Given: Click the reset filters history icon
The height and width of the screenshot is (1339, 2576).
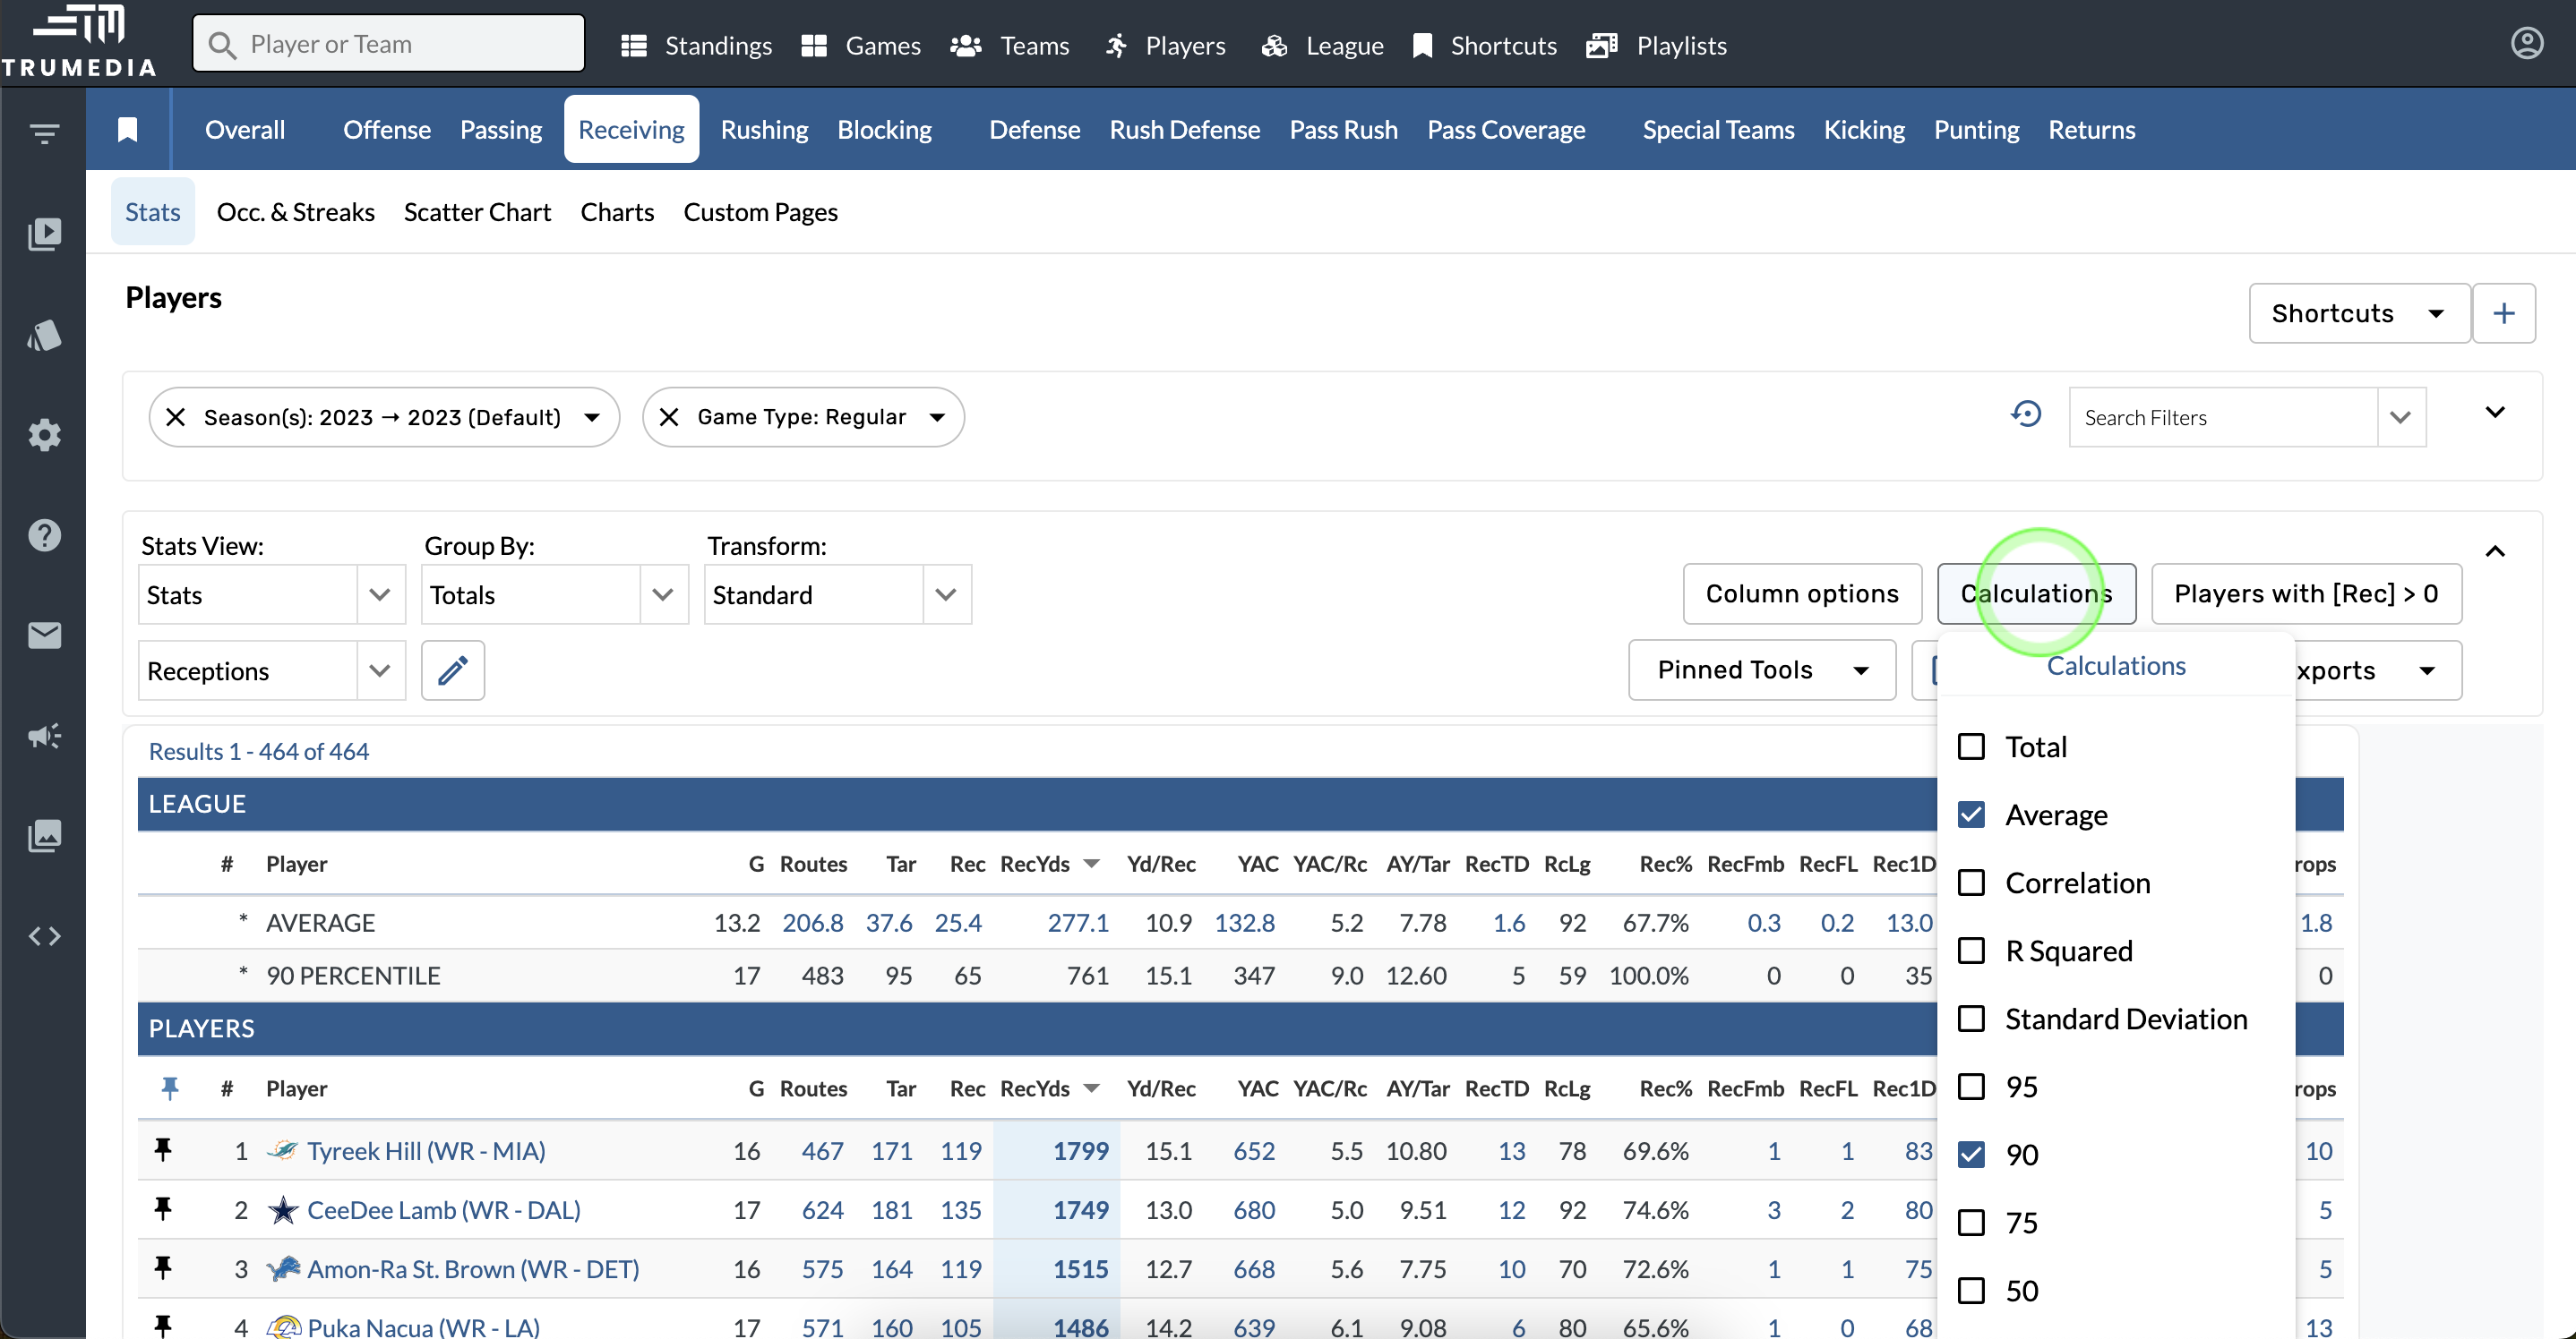Looking at the screenshot, I should (2026, 414).
